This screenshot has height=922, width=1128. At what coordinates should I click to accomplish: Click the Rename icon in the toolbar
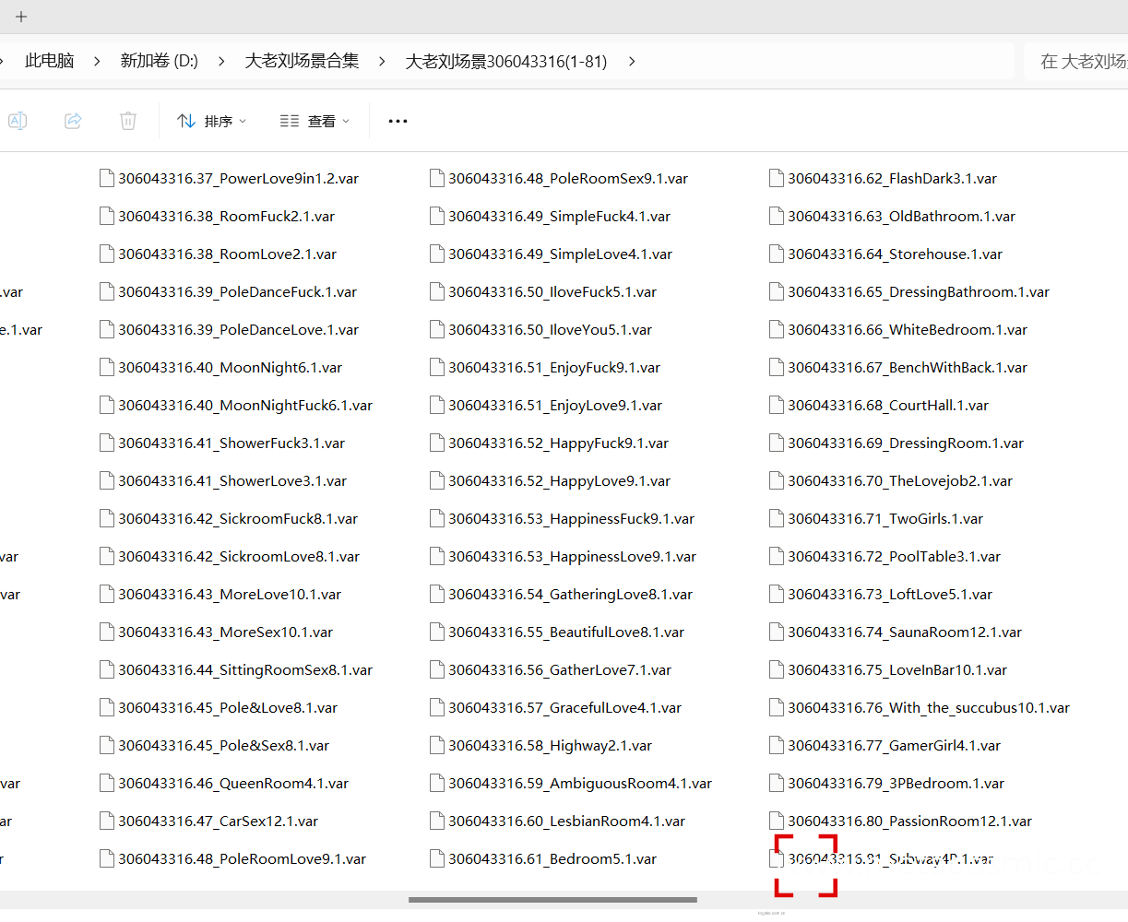point(18,121)
